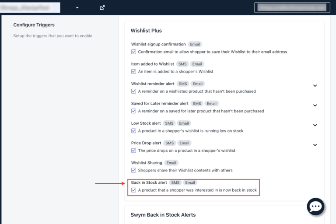Viewport: 336px width, 224px height.
Task: Expand Price Drop alert settings
Action: point(315,145)
